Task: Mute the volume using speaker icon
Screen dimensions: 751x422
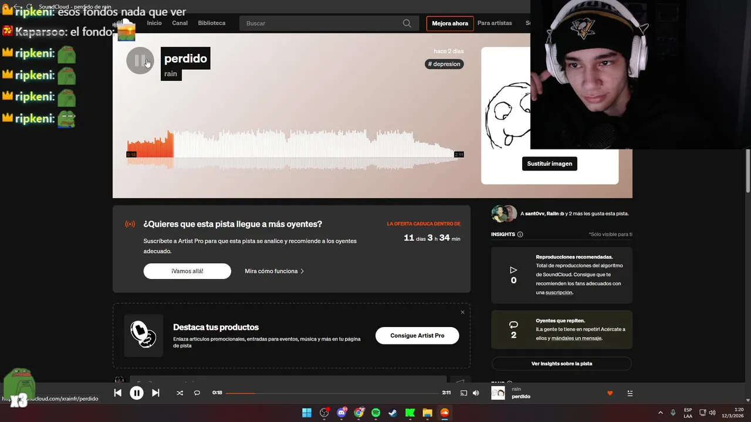Action: point(476,393)
